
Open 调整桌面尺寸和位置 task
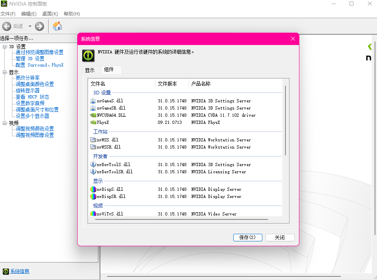tap(37, 110)
